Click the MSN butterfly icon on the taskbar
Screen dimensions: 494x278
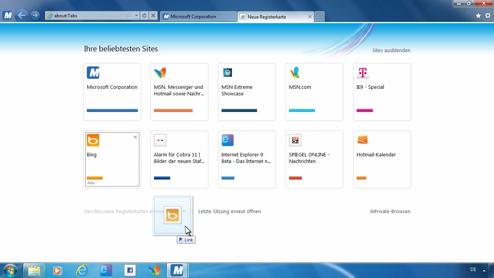(154, 270)
